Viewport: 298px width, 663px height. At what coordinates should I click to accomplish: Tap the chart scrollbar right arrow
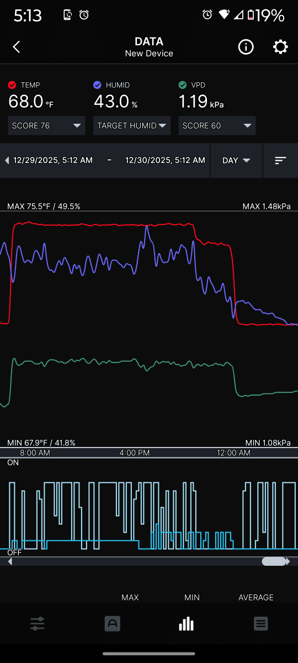pyautogui.click(x=288, y=561)
